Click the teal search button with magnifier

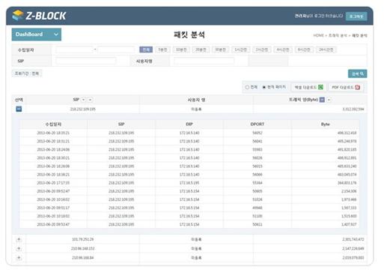[357, 73]
